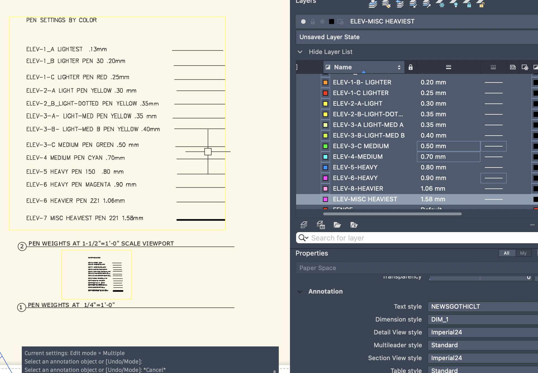Click the Detail View style Imperial24 field
Image resolution: width=538 pixels, height=373 pixels.
click(x=483, y=332)
